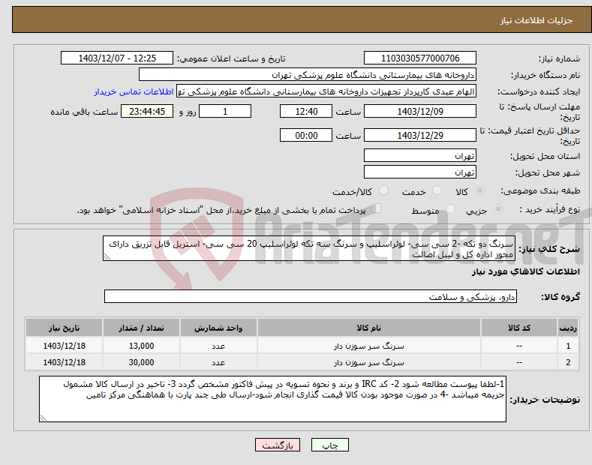Viewport: 592px width, 465px height.
Task: Click the page title جزئیات اطلاعات نیاز
Action: pos(536,20)
